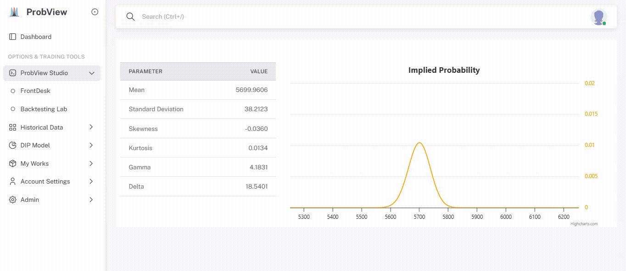This screenshot has width=626, height=271.
Task: Click the ProbView Studio terminal icon
Action: [12, 73]
